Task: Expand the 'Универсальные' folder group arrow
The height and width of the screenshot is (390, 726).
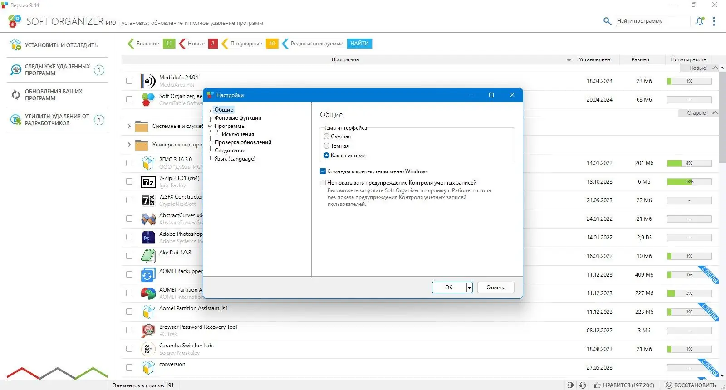Action: click(129, 145)
